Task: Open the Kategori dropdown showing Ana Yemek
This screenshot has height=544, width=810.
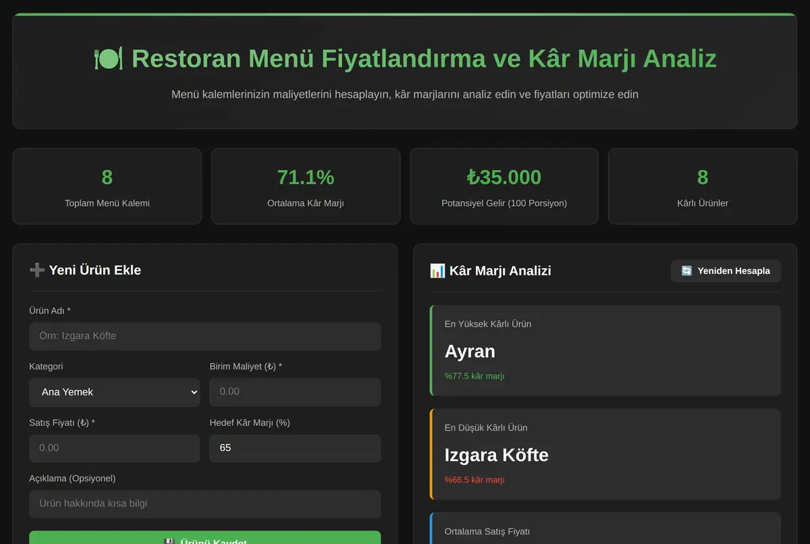Action: [115, 392]
